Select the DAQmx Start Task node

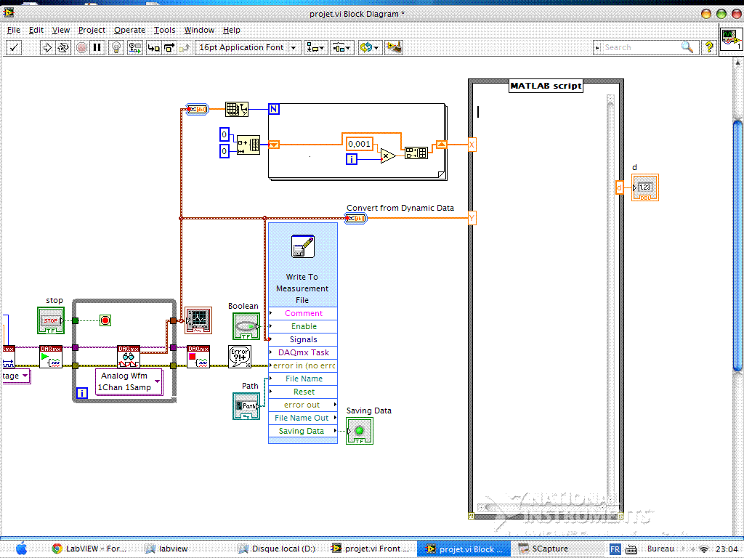(51, 357)
